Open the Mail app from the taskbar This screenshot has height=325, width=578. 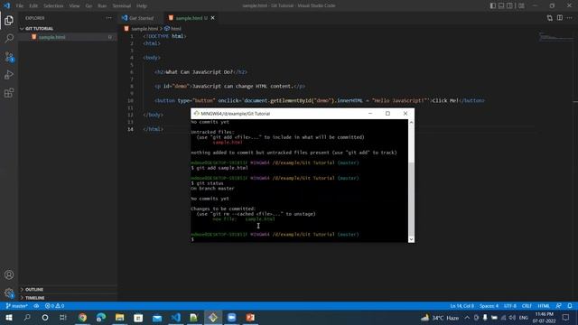[157, 318]
